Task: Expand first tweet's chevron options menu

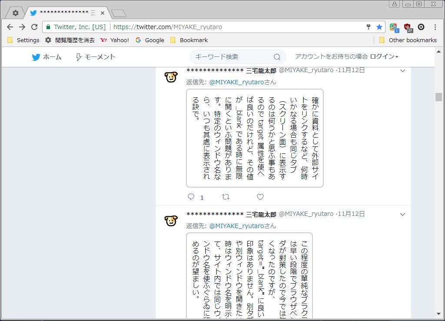Action: click(x=402, y=70)
